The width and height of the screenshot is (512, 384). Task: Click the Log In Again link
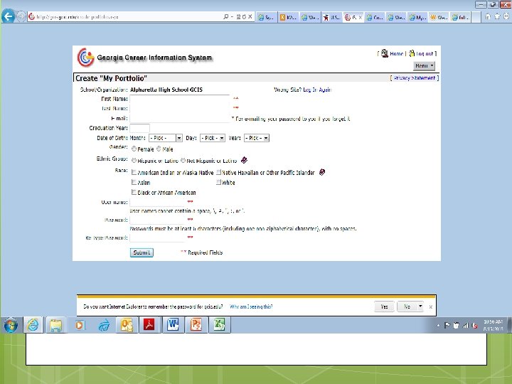coord(317,90)
